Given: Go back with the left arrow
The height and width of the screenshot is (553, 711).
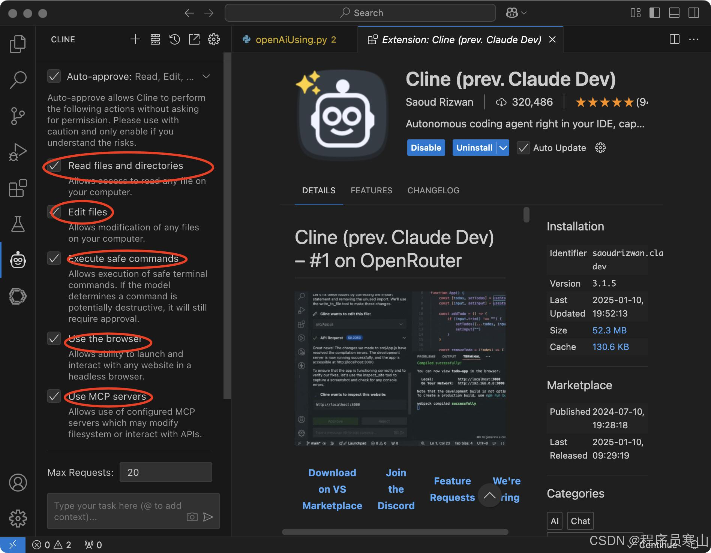Looking at the screenshot, I should click(189, 13).
